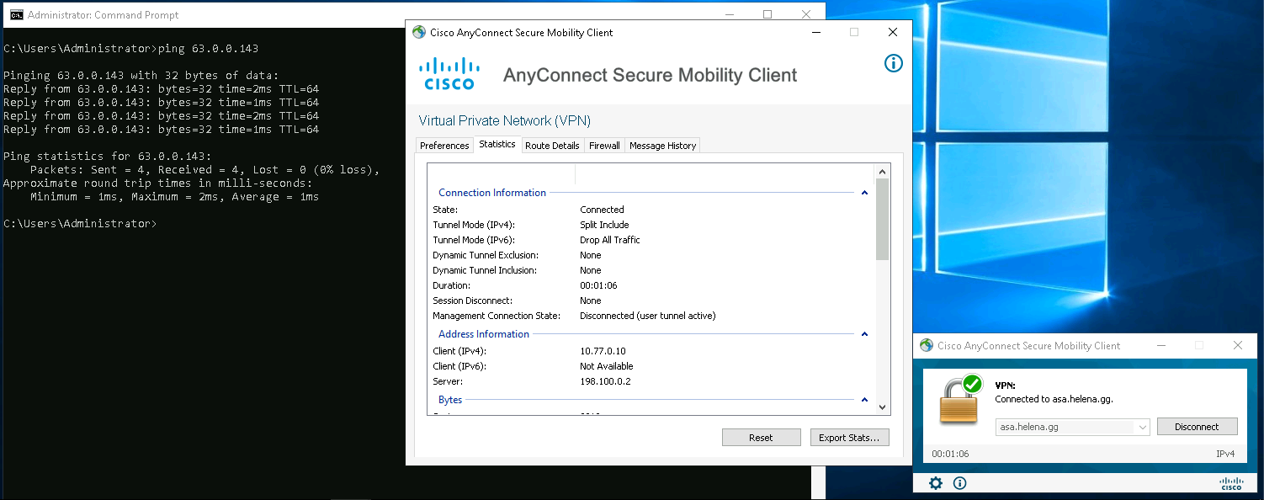Click the padlock VPN status icon

tap(960, 401)
